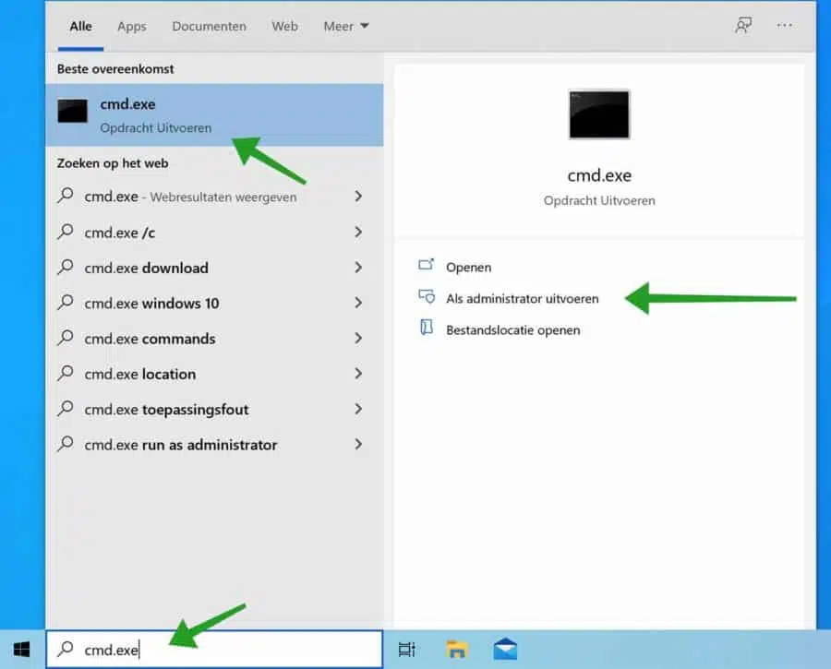Image resolution: width=831 pixels, height=669 pixels.
Task: Click the search icon beside 'cmd.exe download'
Action: [x=66, y=267]
